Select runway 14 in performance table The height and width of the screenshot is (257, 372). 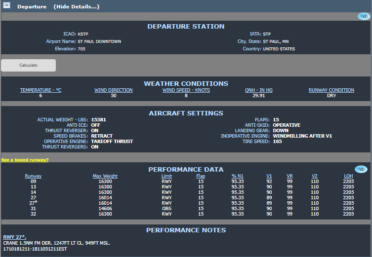33,192
